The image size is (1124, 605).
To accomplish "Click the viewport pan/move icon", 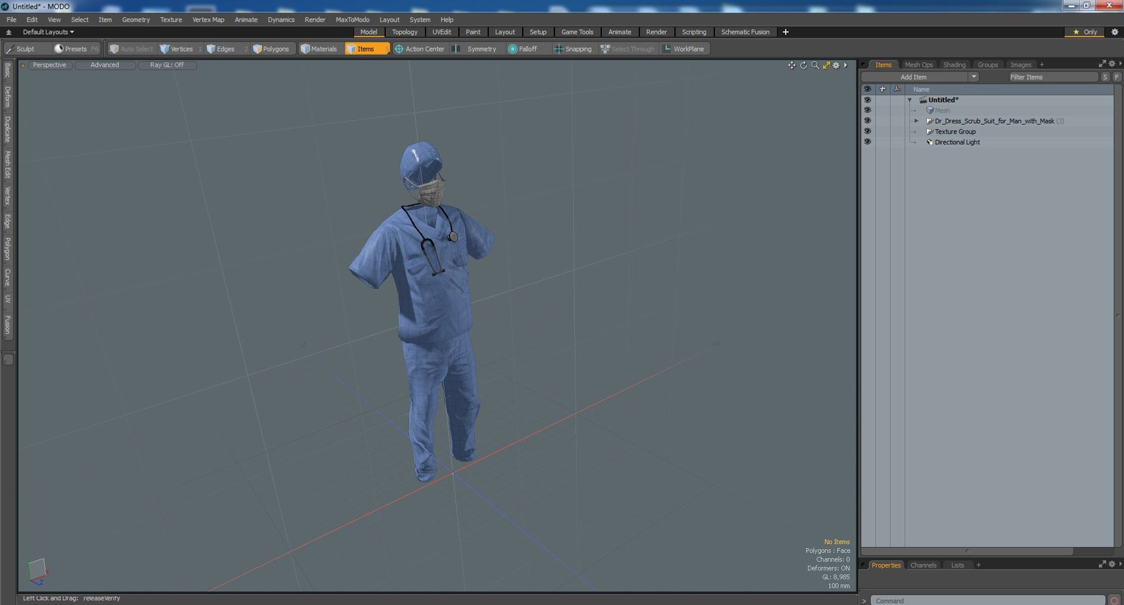I will click(791, 65).
